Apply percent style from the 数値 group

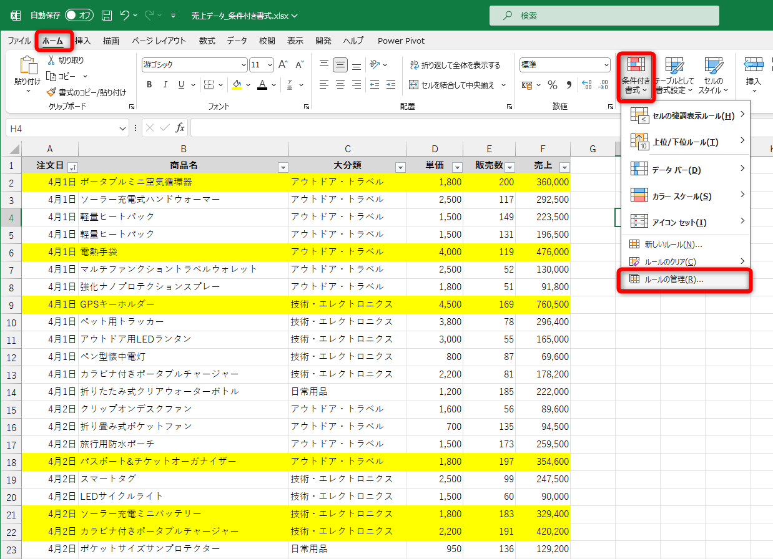click(x=552, y=84)
